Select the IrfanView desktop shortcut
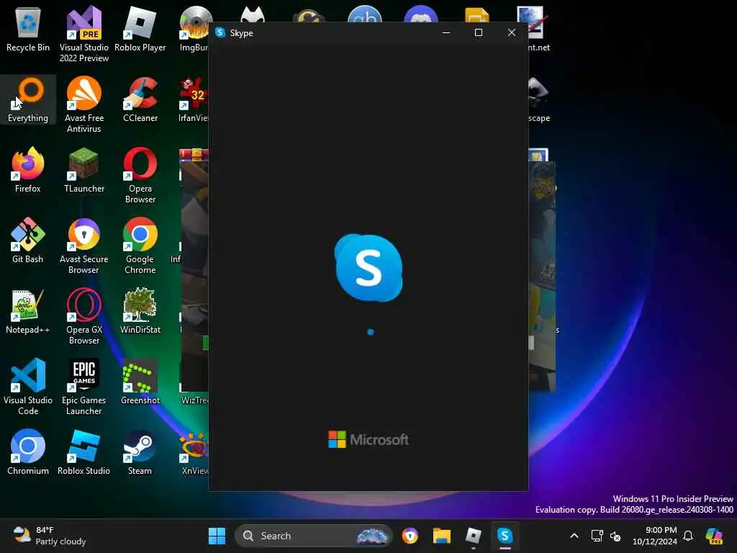Screen dimensions: 737x553 (x=193, y=99)
